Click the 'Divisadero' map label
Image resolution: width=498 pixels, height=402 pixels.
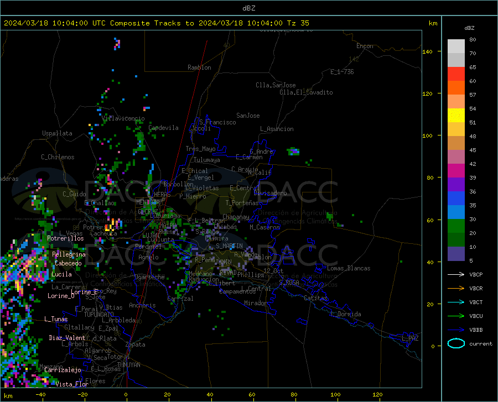pos(270,193)
